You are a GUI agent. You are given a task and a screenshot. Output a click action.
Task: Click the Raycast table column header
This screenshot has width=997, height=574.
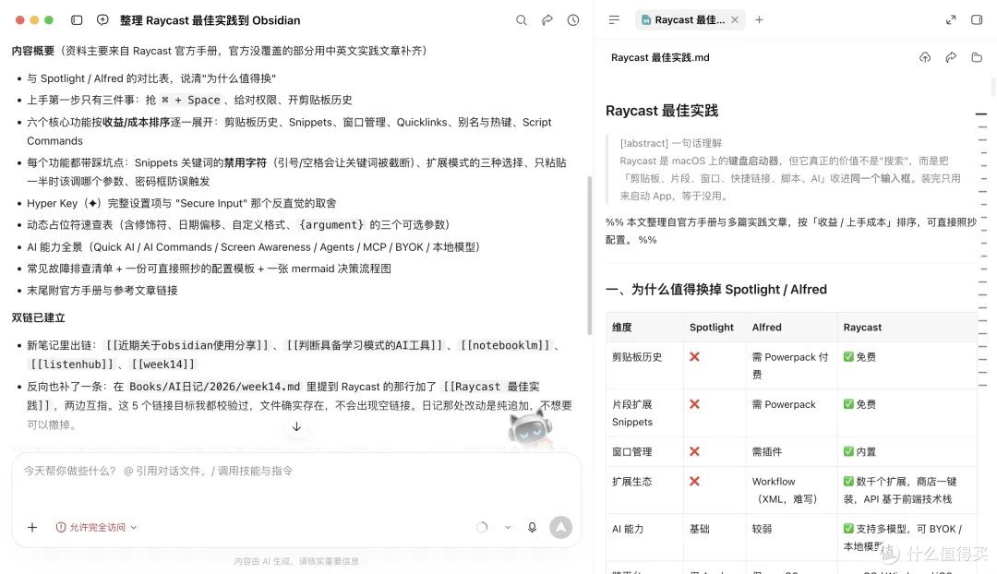tap(862, 328)
